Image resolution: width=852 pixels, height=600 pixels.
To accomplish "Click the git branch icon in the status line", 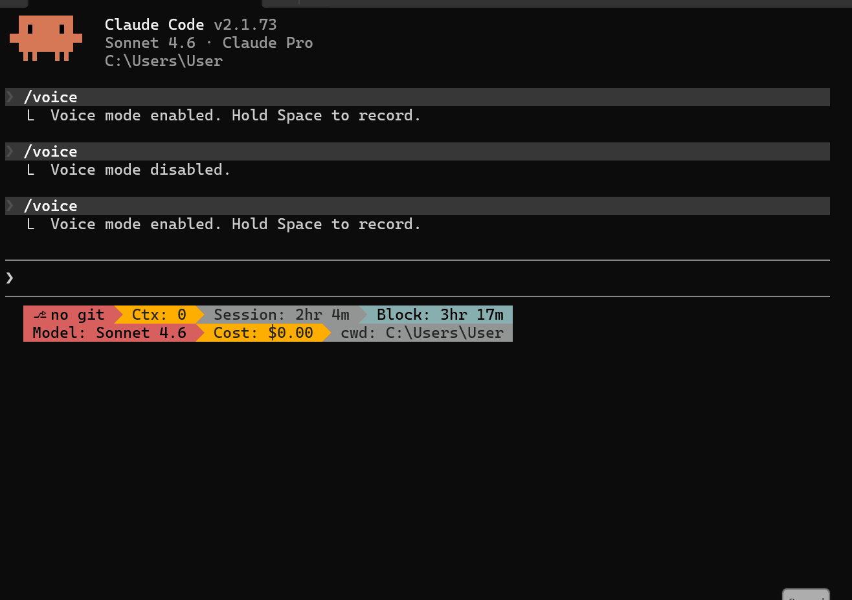I will click(40, 315).
